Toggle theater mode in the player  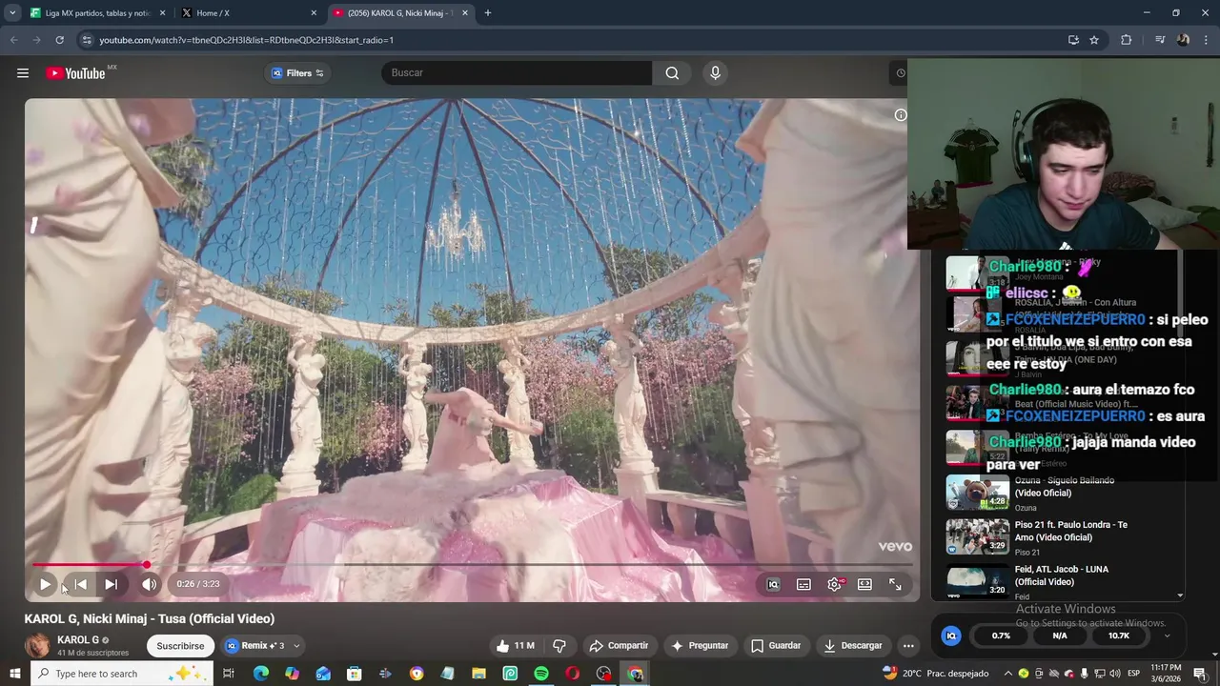[864, 584]
